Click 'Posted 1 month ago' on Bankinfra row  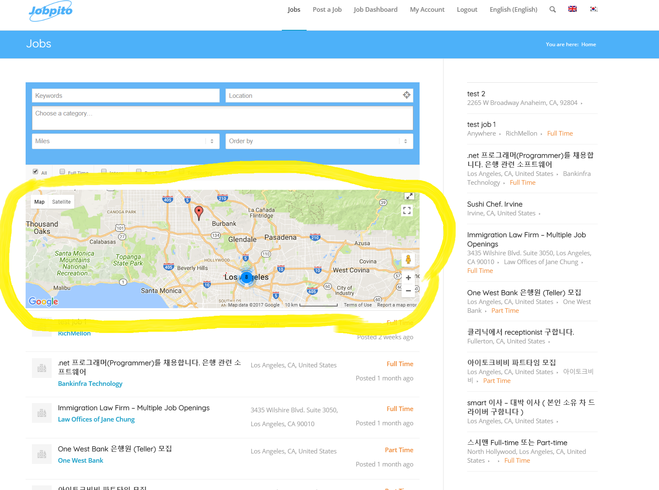[x=384, y=378]
